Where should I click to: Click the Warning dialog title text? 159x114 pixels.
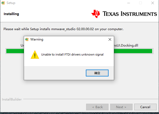37,39
